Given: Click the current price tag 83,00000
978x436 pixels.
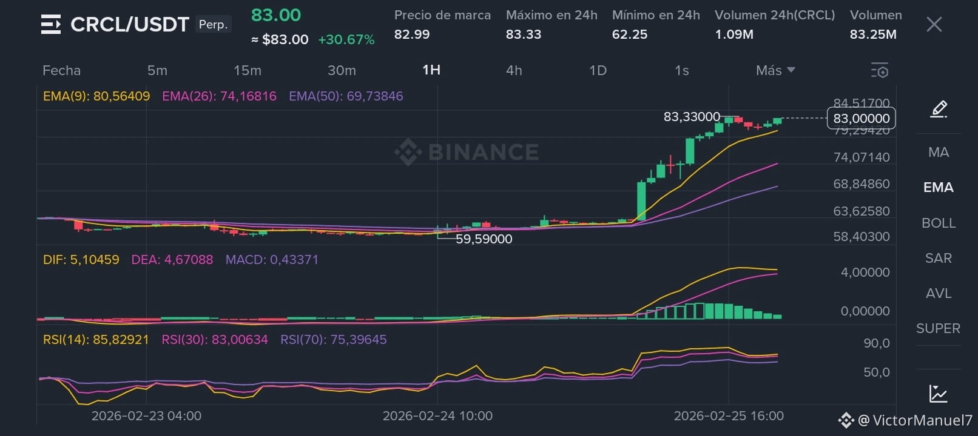Looking at the screenshot, I should click(861, 118).
